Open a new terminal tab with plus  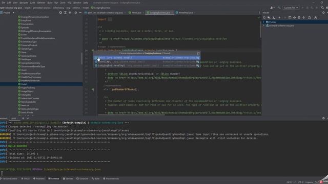(23, 118)
